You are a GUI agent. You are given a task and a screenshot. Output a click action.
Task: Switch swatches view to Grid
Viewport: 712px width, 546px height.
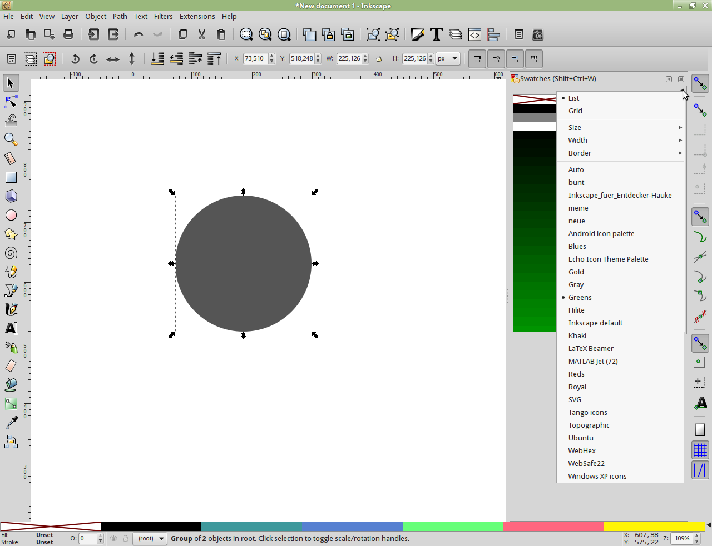point(575,111)
